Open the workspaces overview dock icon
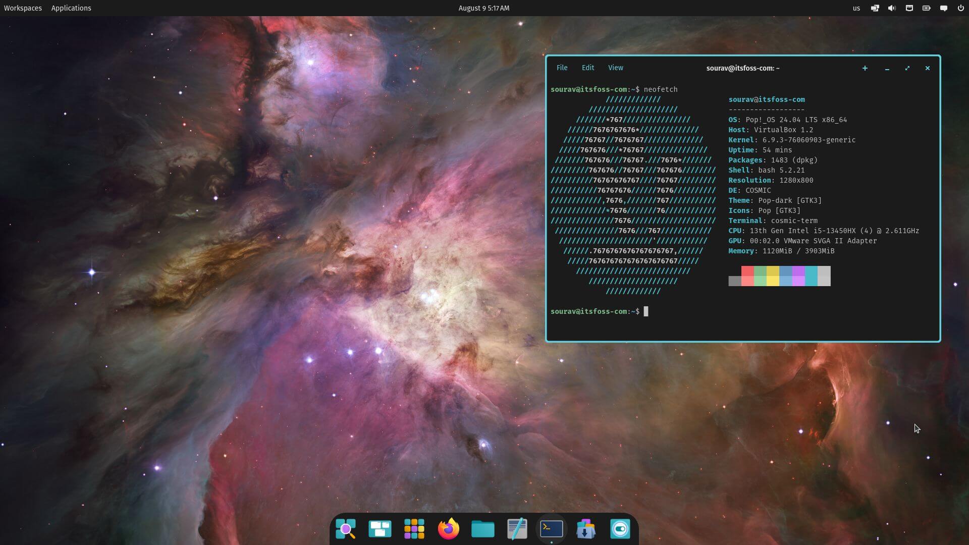Viewport: 969px width, 545px height. [380, 529]
